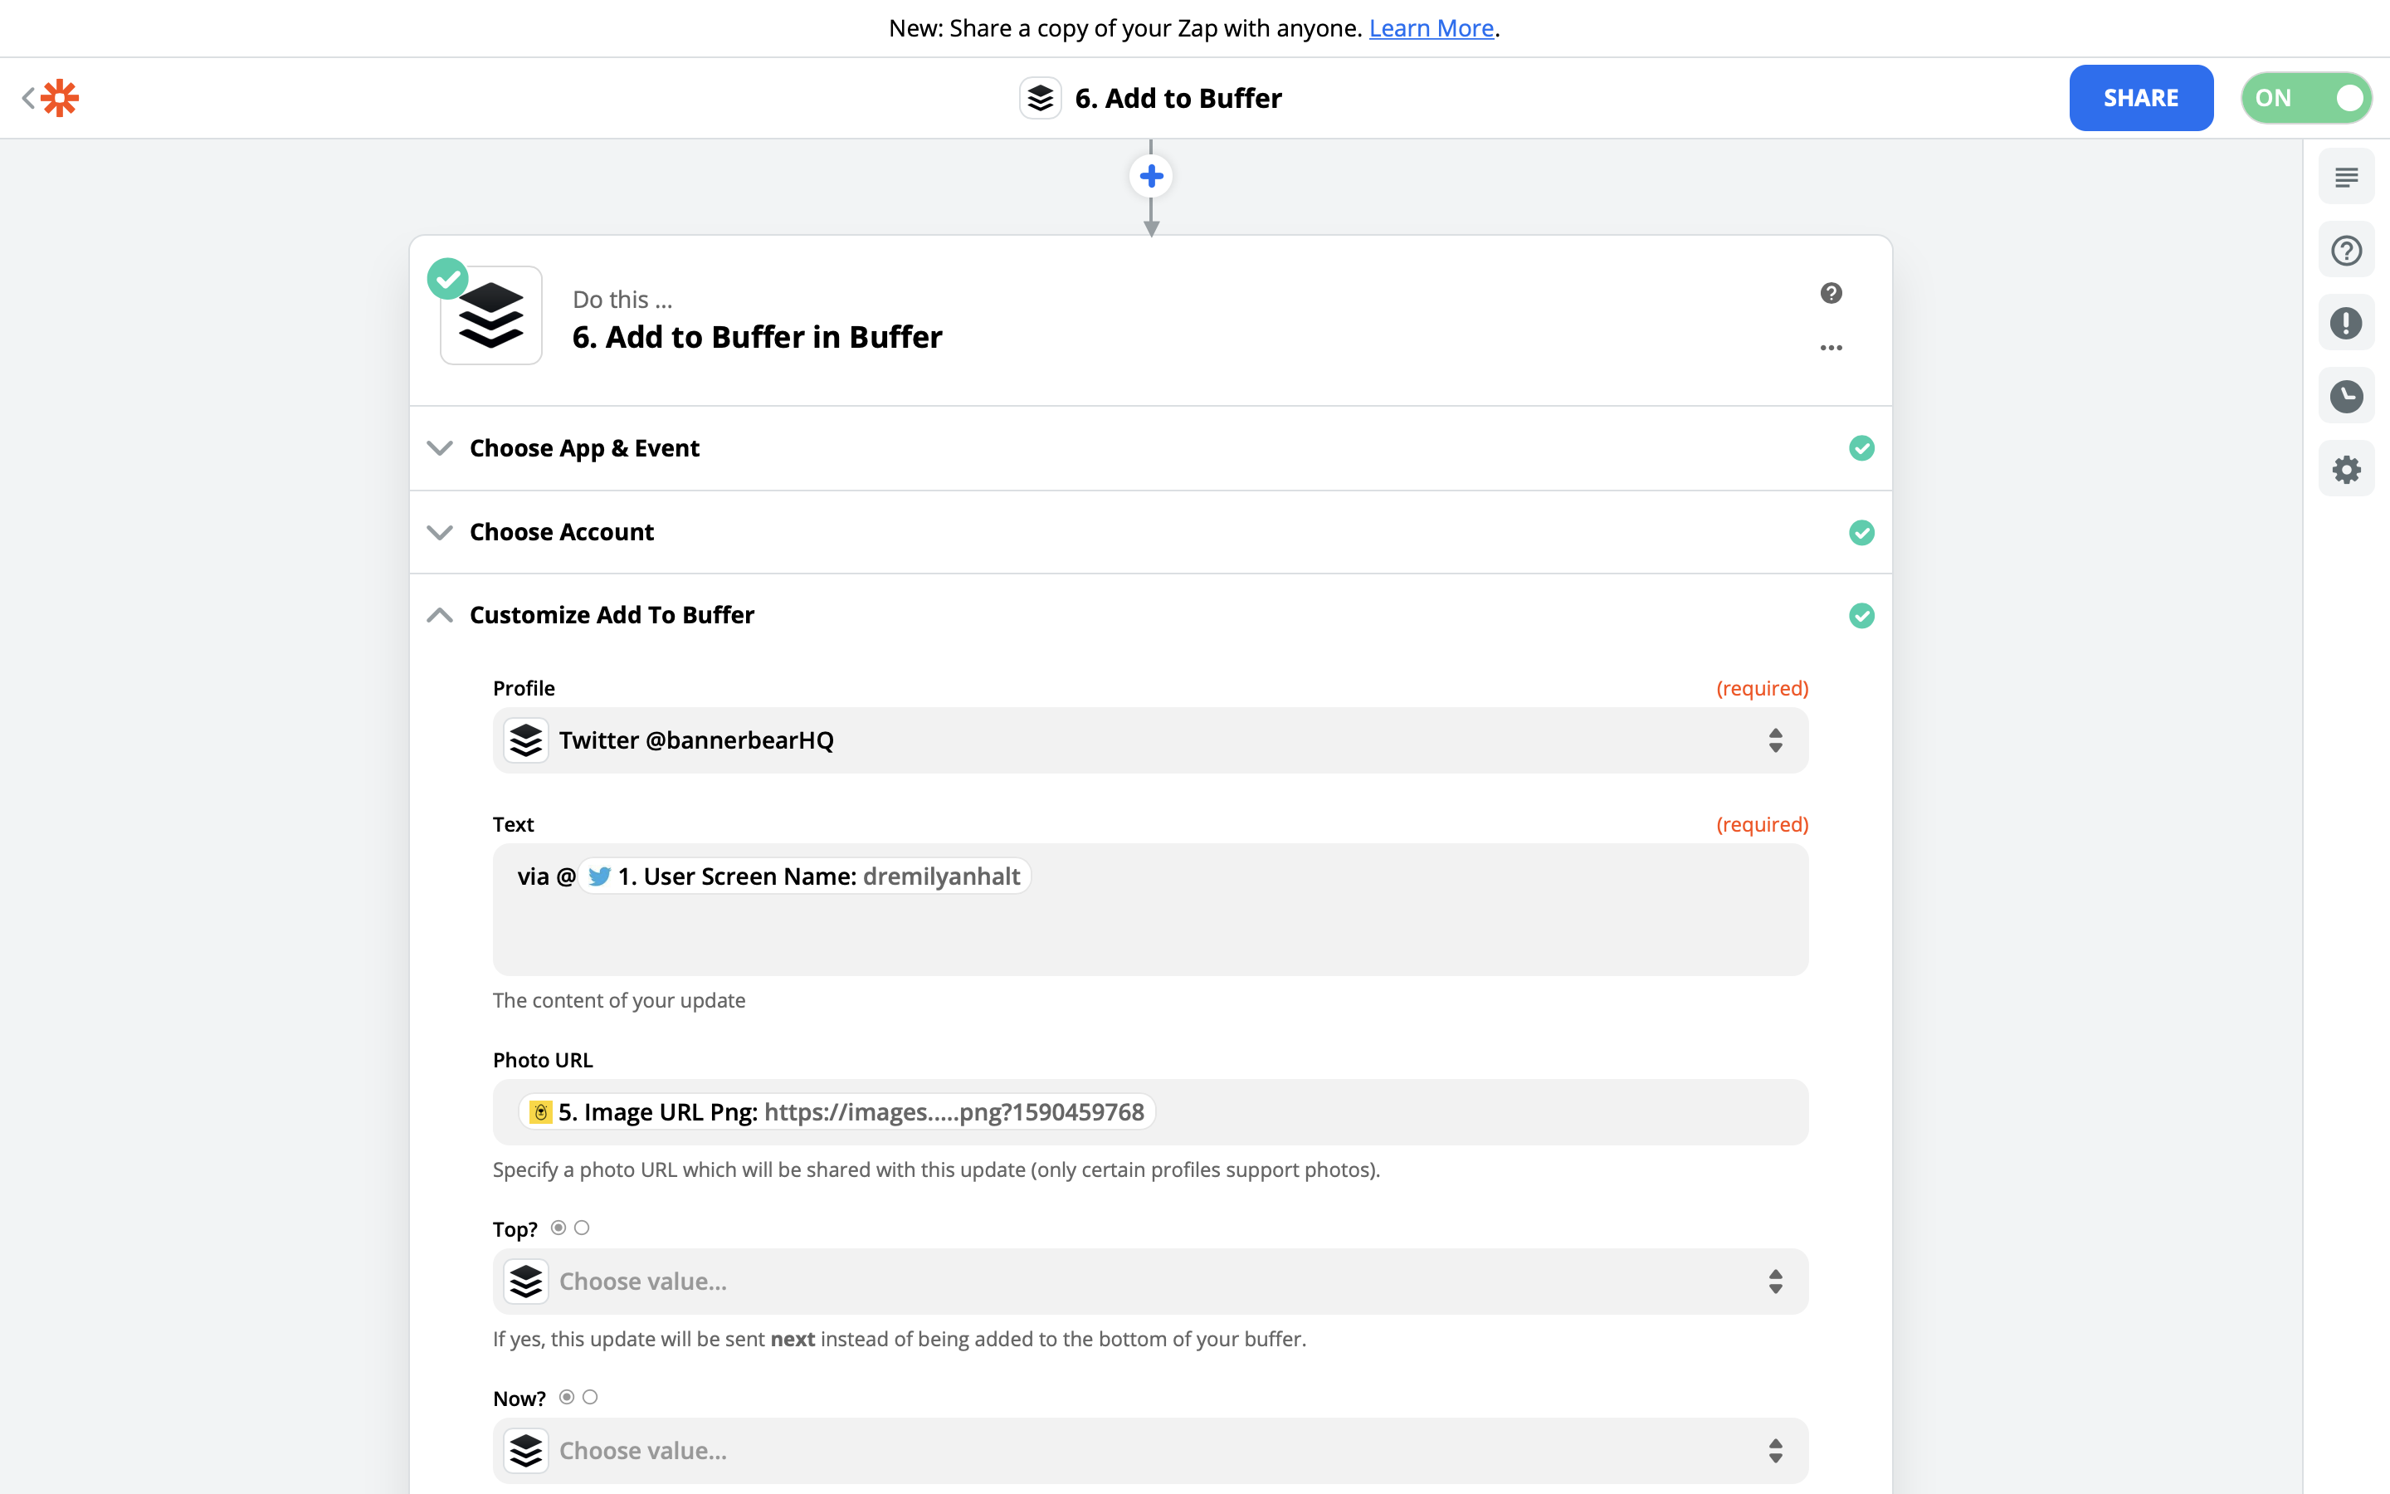Open the notes panel icon in sidebar
Viewport: 2390px width, 1494px height.
tap(2347, 178)
